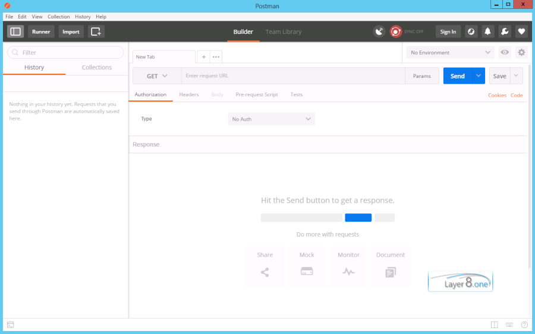The height and width of the screenshot is (334, 535).
Task: Switch to the Team Library tab
Action: [x=284, y=31]
